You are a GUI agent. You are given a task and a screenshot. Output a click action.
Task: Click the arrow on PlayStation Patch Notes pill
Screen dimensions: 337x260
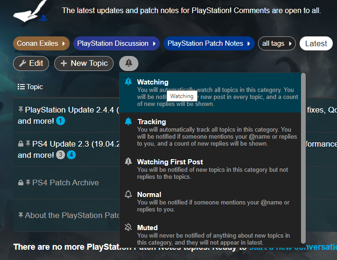249,43
